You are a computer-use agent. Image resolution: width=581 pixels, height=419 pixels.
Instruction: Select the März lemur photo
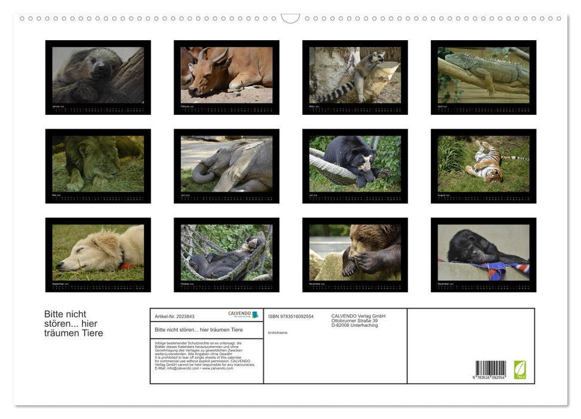(x=355, y=77)
